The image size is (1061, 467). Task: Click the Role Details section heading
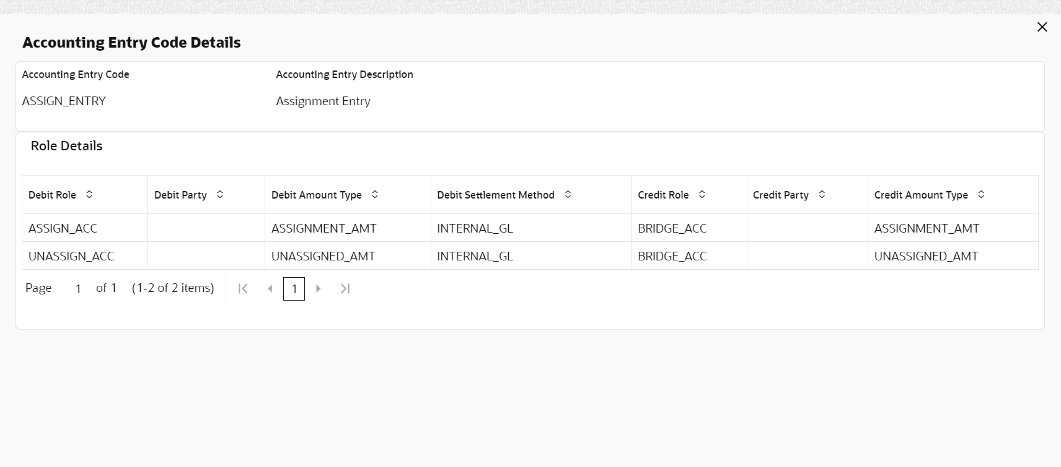point(67,146)
